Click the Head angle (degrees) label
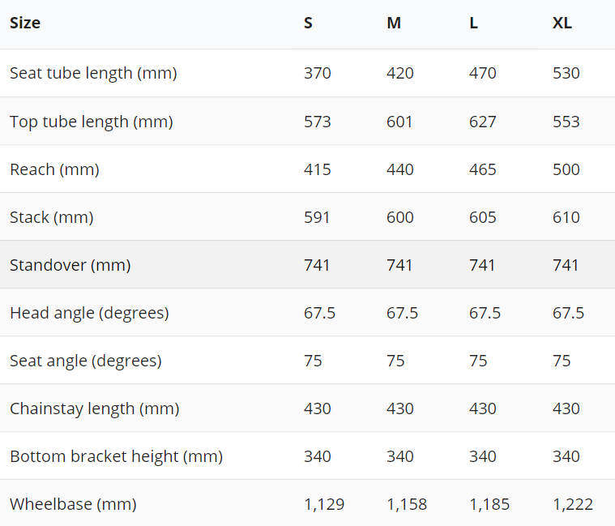Image resolution: width=615 pixels, height=526 pixels. (x=89, y=313)
